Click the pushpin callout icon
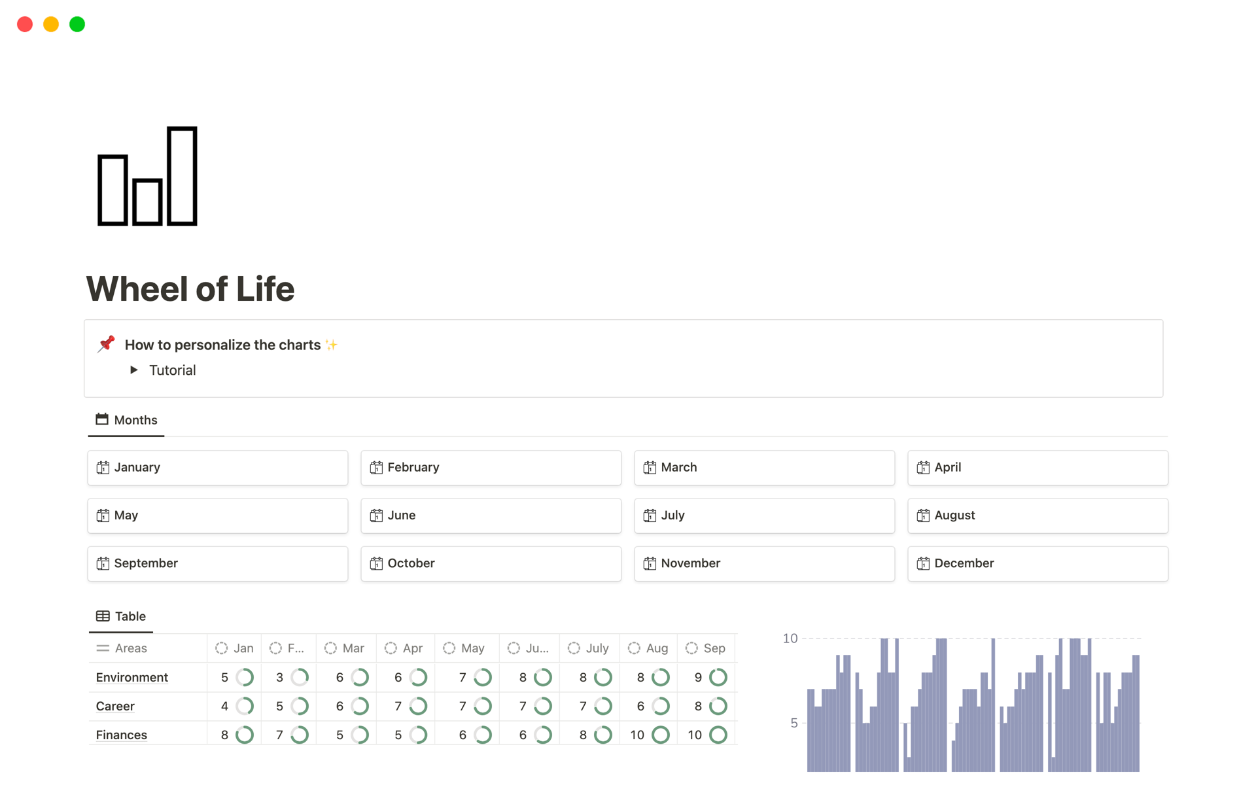This screenshot has height=785, width=1256. point(106,344)
